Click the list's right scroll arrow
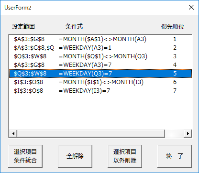This screenshot has width=199, height=173. (x=188, y=133)
